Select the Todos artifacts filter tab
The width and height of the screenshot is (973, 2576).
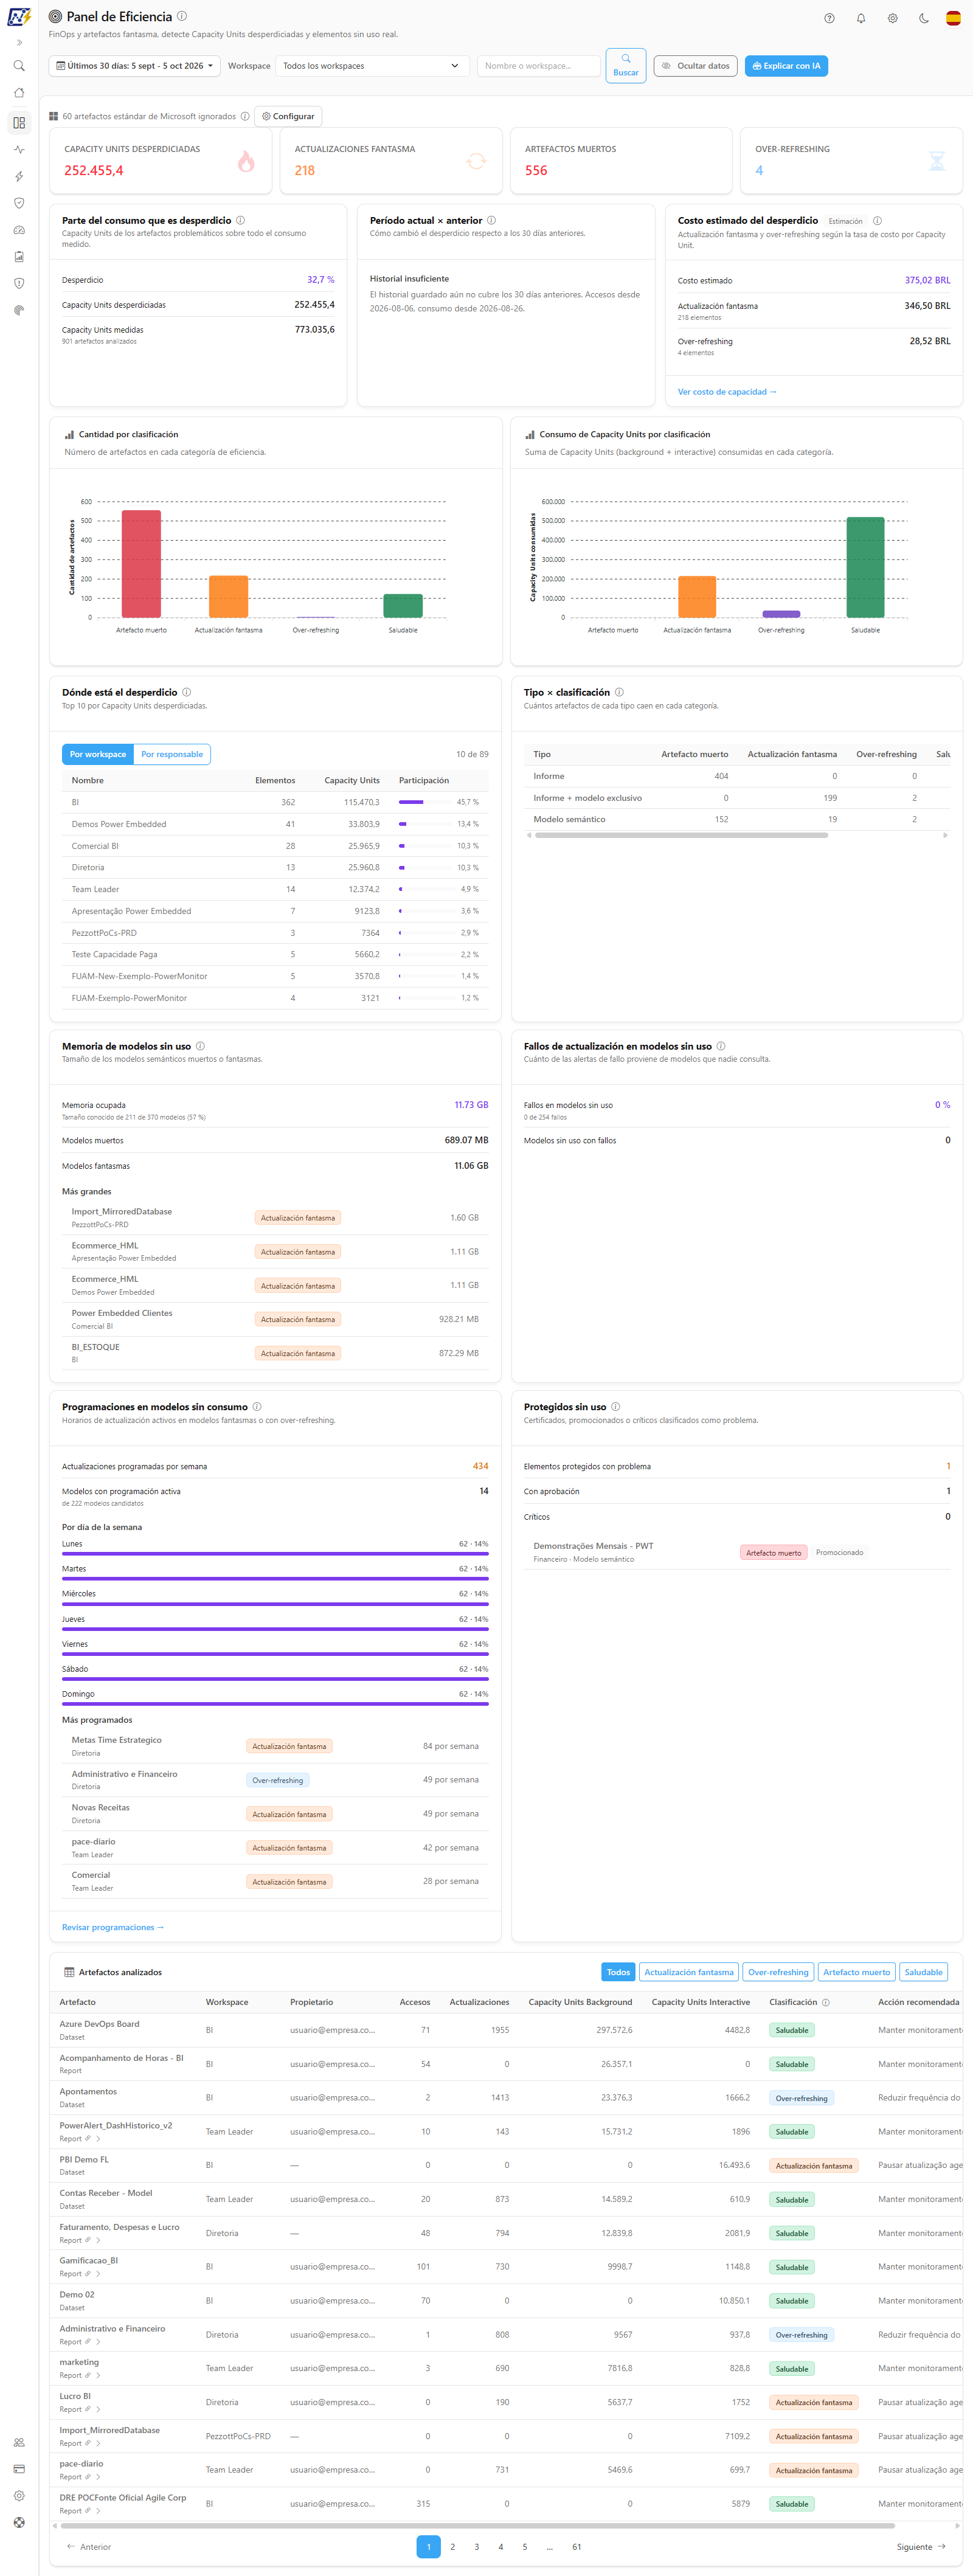618,1972
